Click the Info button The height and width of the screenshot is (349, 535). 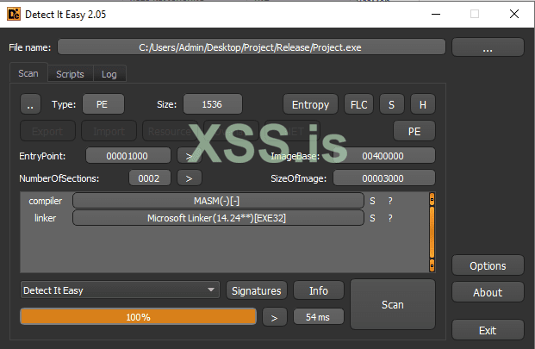[319, 290]
